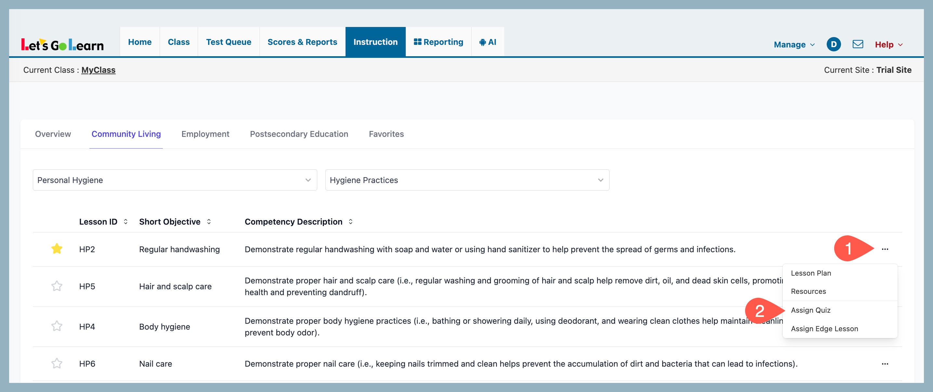The height and width of the screenshot is (392, 933).
Task: Unfavorite the HP2 lesson star
Action: coord(57,249)
